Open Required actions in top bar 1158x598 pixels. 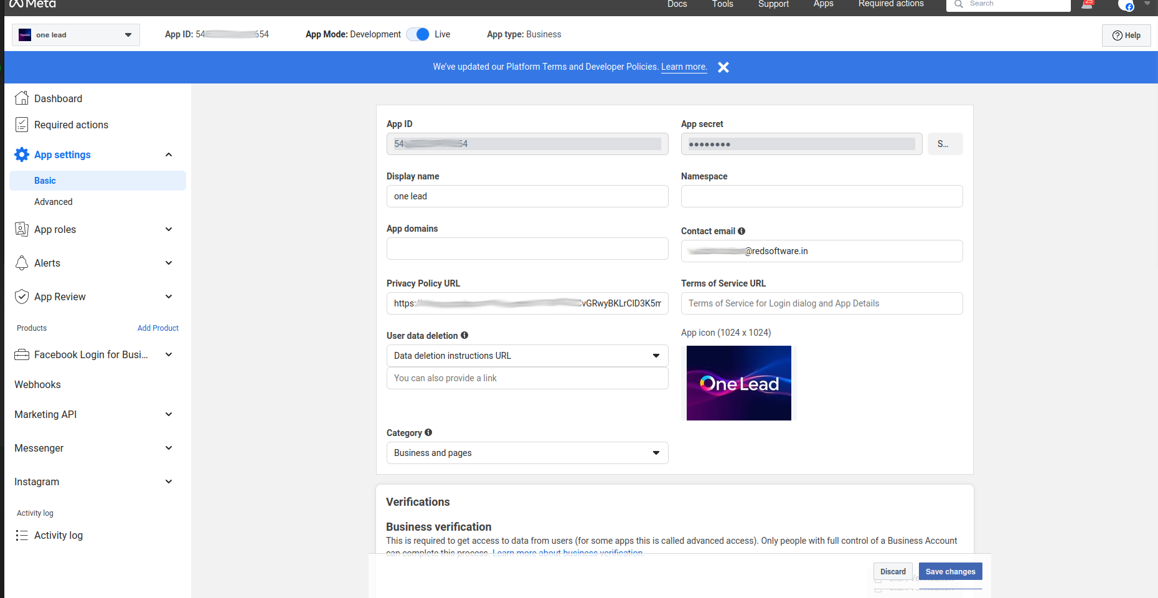[891, 4]
